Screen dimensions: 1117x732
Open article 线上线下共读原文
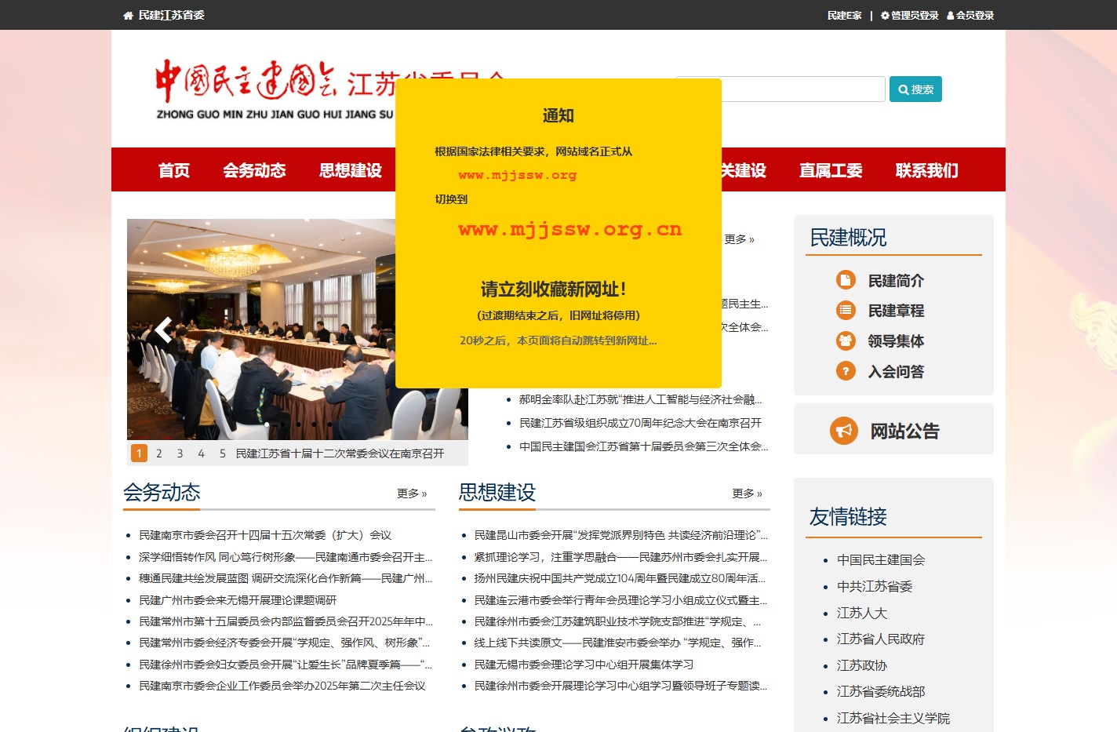point(618,643)
